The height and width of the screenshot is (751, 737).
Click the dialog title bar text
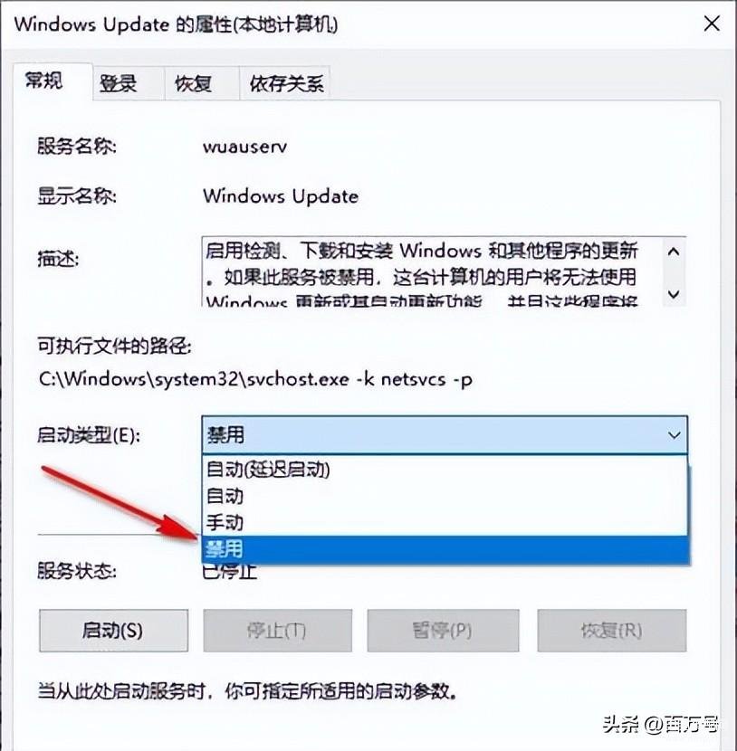click(x=176, y=24)
